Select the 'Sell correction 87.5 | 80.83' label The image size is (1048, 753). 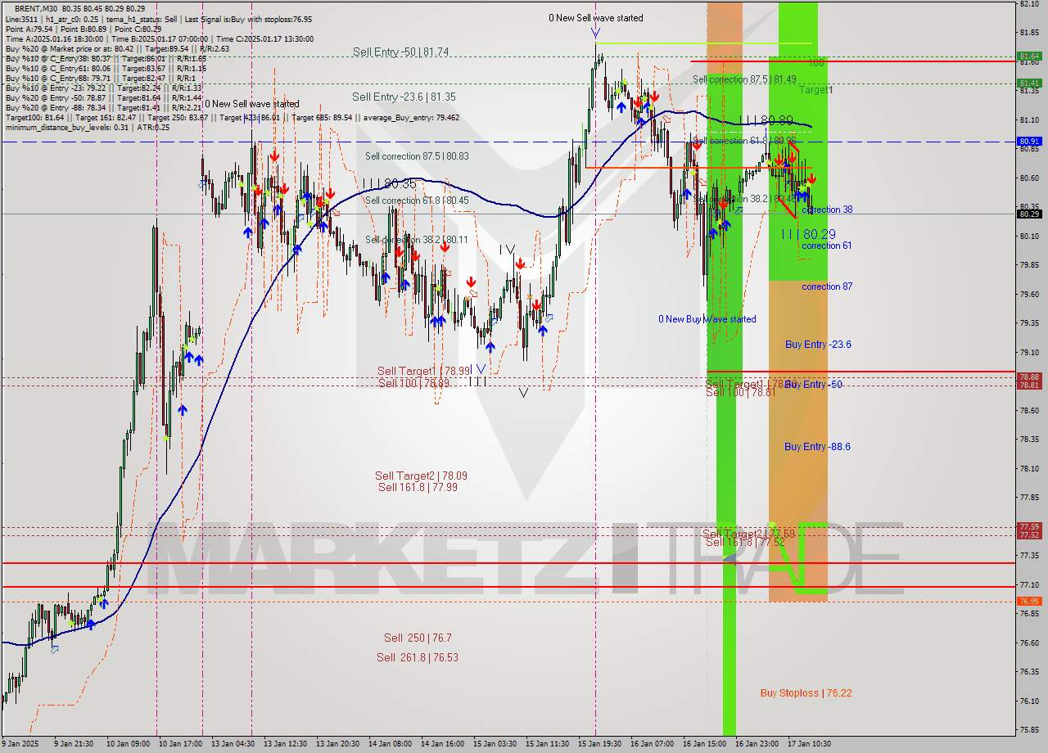point(417,156)
